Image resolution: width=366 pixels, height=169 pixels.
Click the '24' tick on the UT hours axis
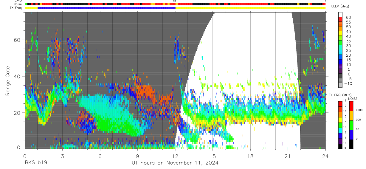325,156
